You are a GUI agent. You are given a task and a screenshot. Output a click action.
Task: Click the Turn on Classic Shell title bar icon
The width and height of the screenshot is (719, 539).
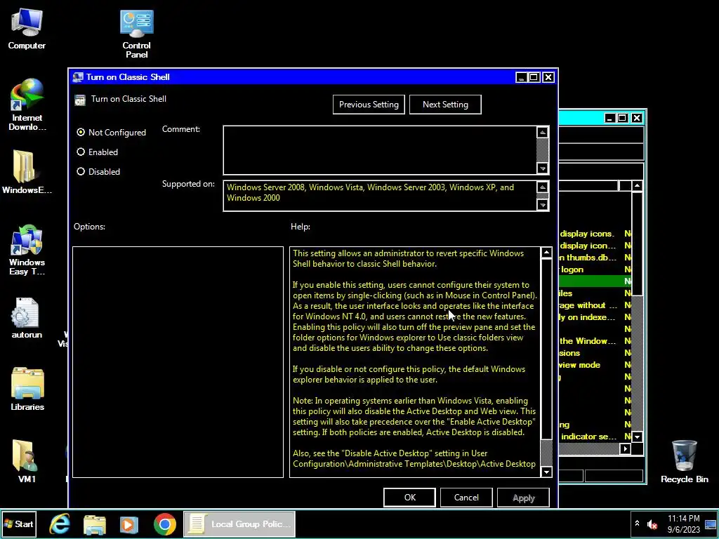coord(78,77)
